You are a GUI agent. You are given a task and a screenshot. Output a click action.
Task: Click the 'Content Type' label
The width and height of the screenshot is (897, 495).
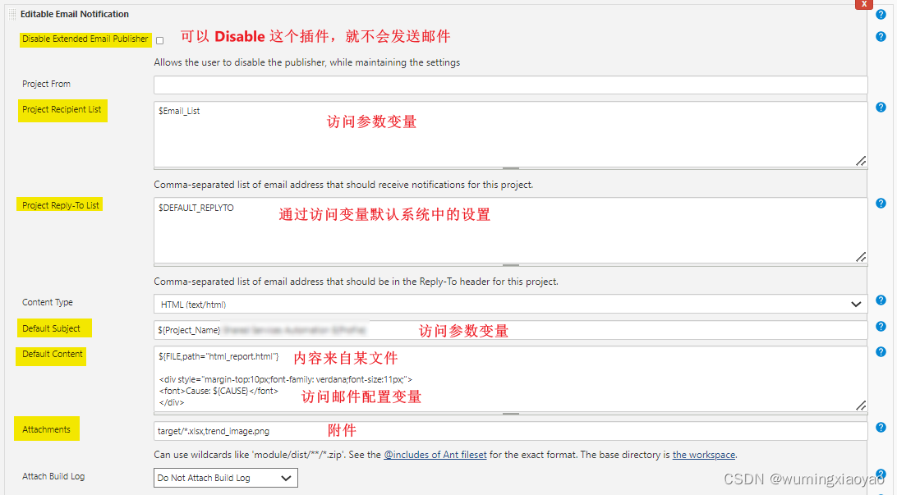pos(48,302)
